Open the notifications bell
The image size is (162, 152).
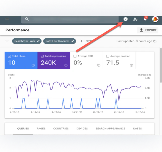point(145,19)
